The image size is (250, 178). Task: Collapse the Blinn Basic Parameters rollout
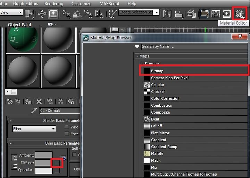pyautogui.click(x=11, y=143)
